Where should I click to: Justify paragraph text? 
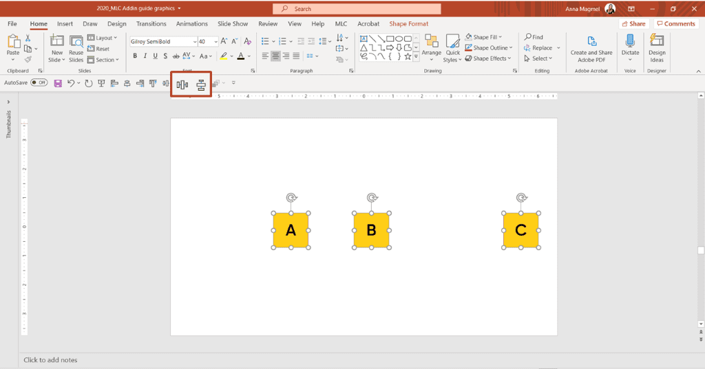(296, 56)
